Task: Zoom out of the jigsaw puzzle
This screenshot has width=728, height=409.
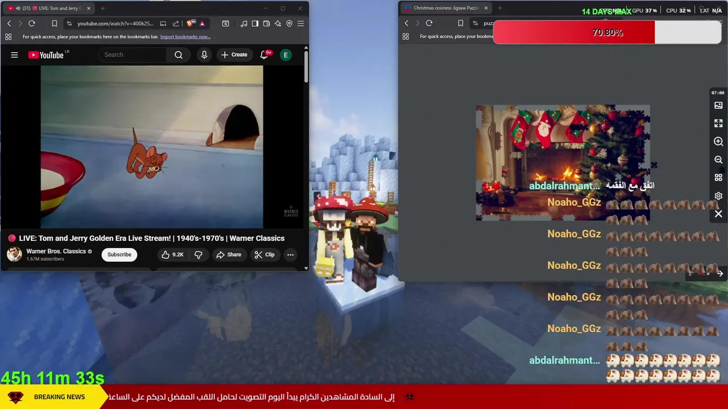Action: (x=718, y=160)
